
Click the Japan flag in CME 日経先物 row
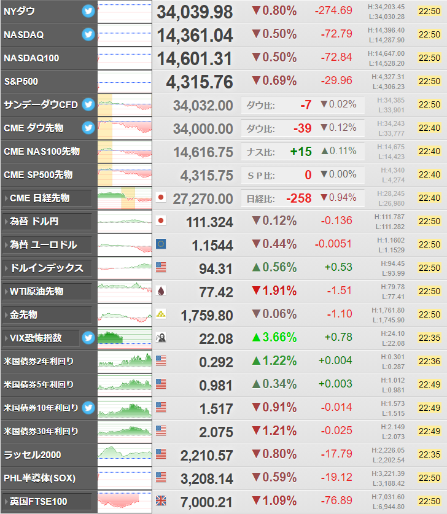point(161,197)
